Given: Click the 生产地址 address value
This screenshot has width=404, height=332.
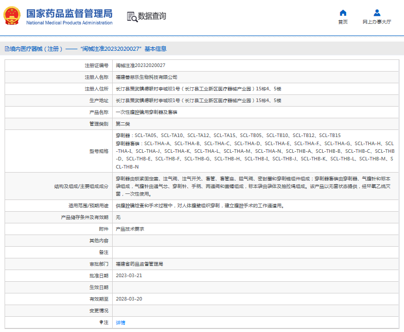Looking at the screenshot, I should pos(198,101).
